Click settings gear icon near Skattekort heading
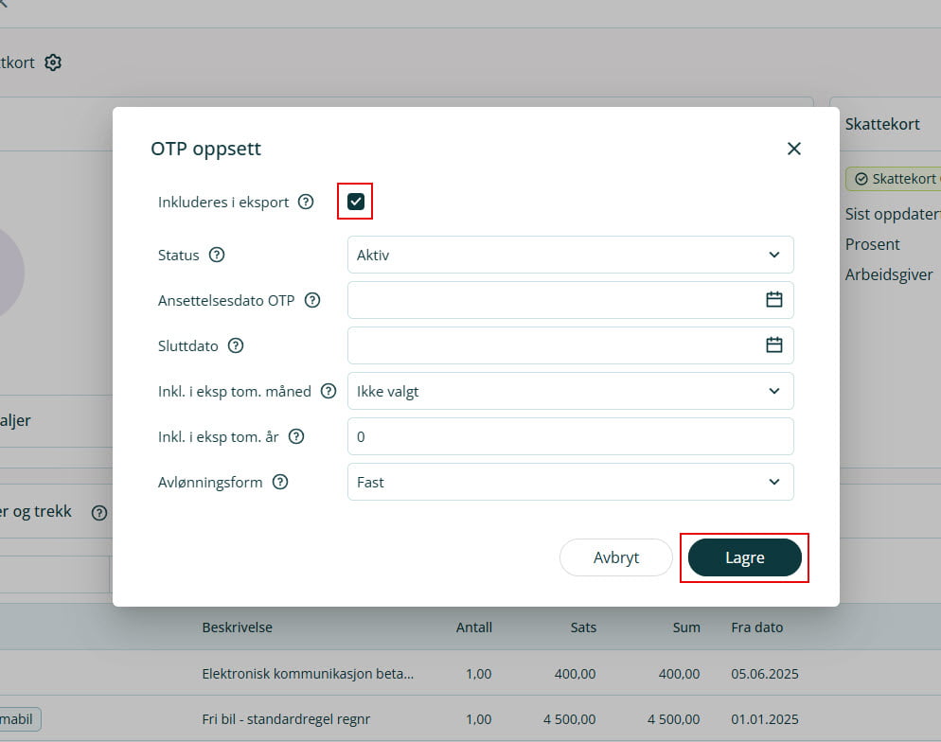The image size is (941, 742). click(53, 62)
